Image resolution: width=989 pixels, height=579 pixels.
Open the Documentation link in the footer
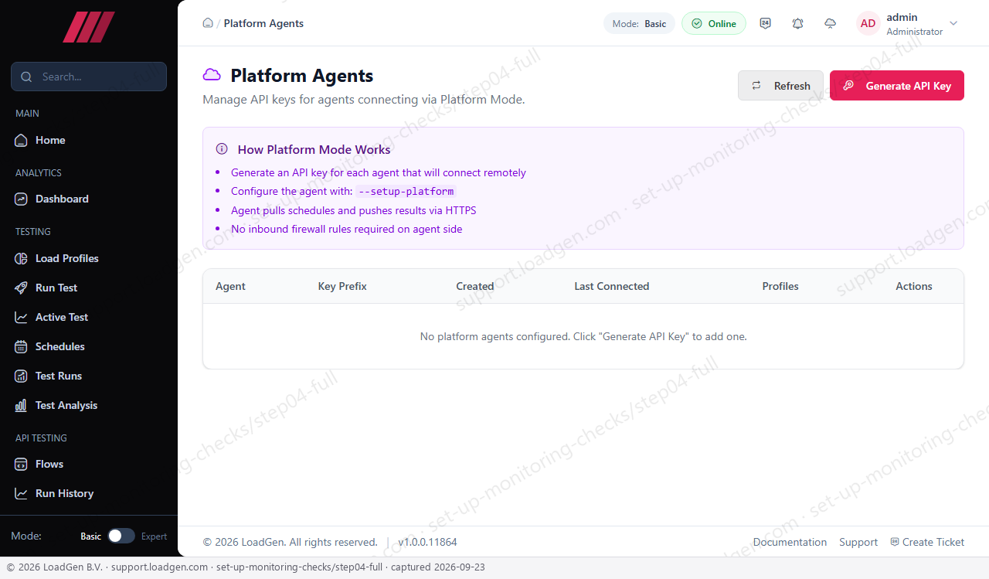790,542
